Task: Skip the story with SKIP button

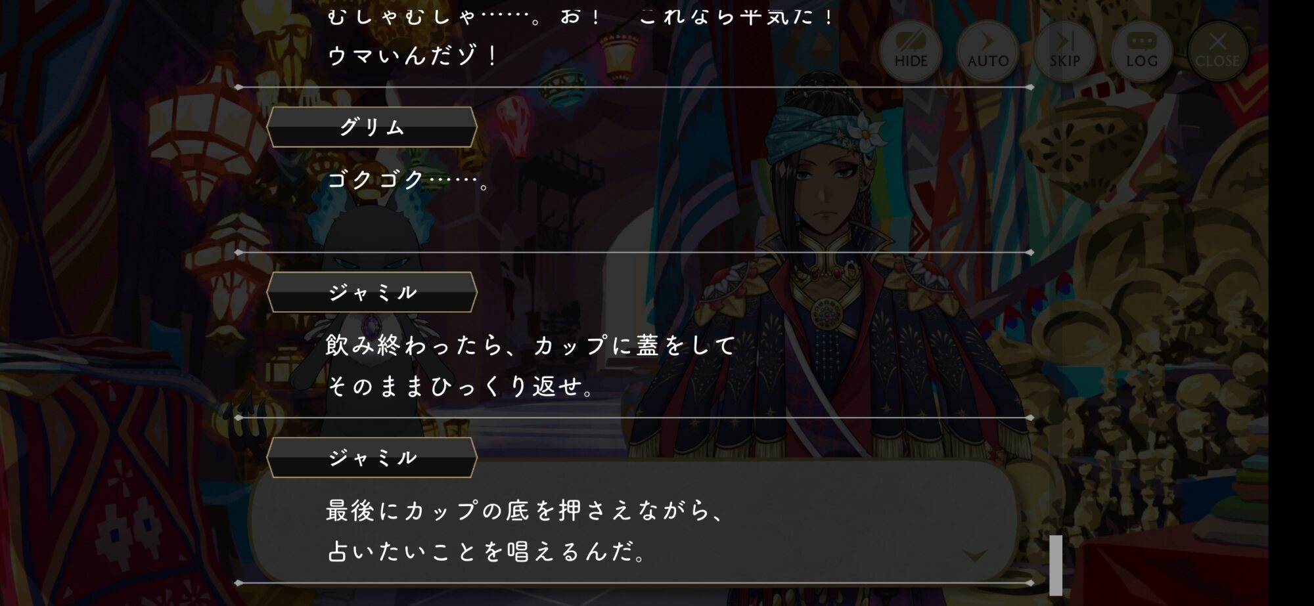Action: tap(1064, 50)
